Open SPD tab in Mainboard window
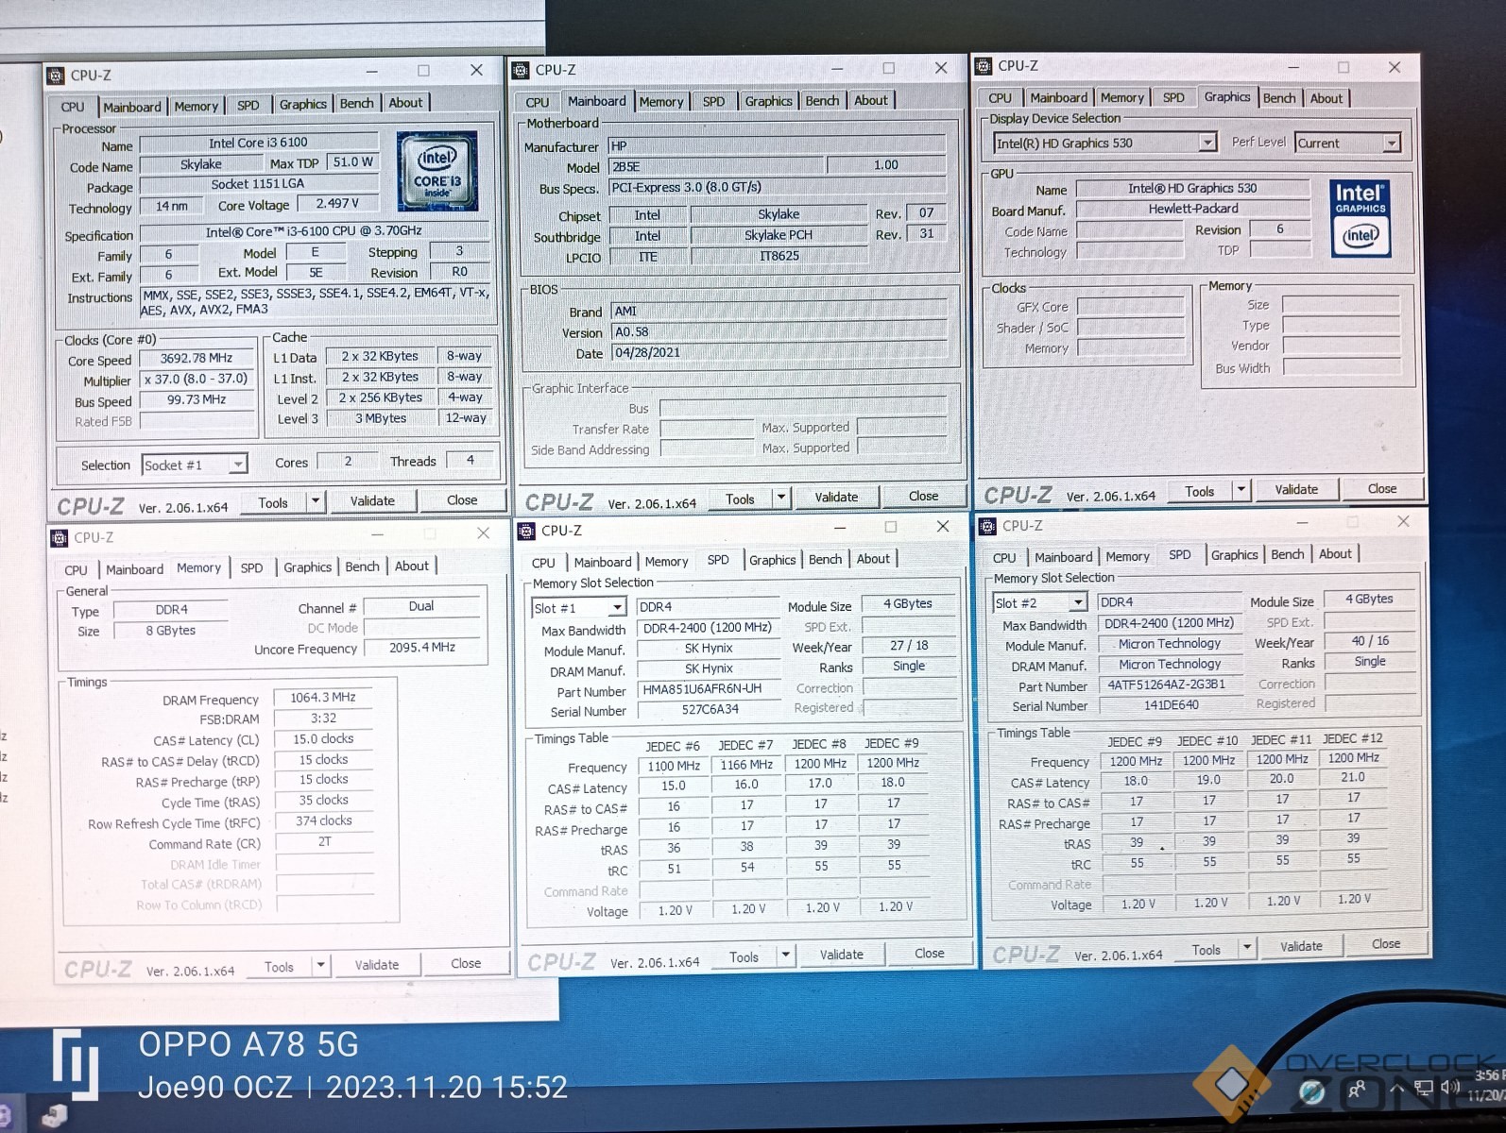1506x1133 pixels. 714,101
